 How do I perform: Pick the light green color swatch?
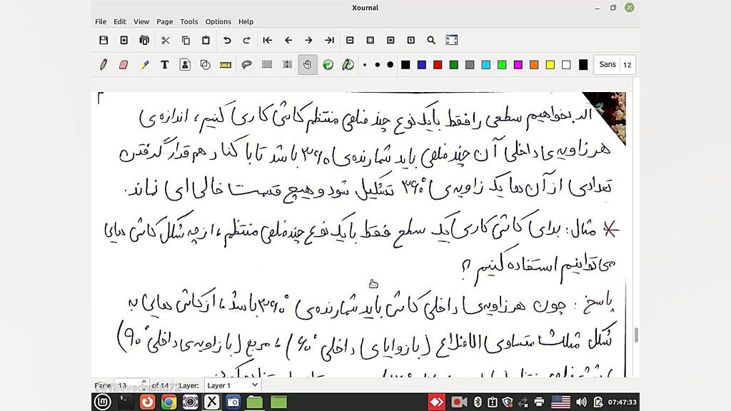point(502,65)
